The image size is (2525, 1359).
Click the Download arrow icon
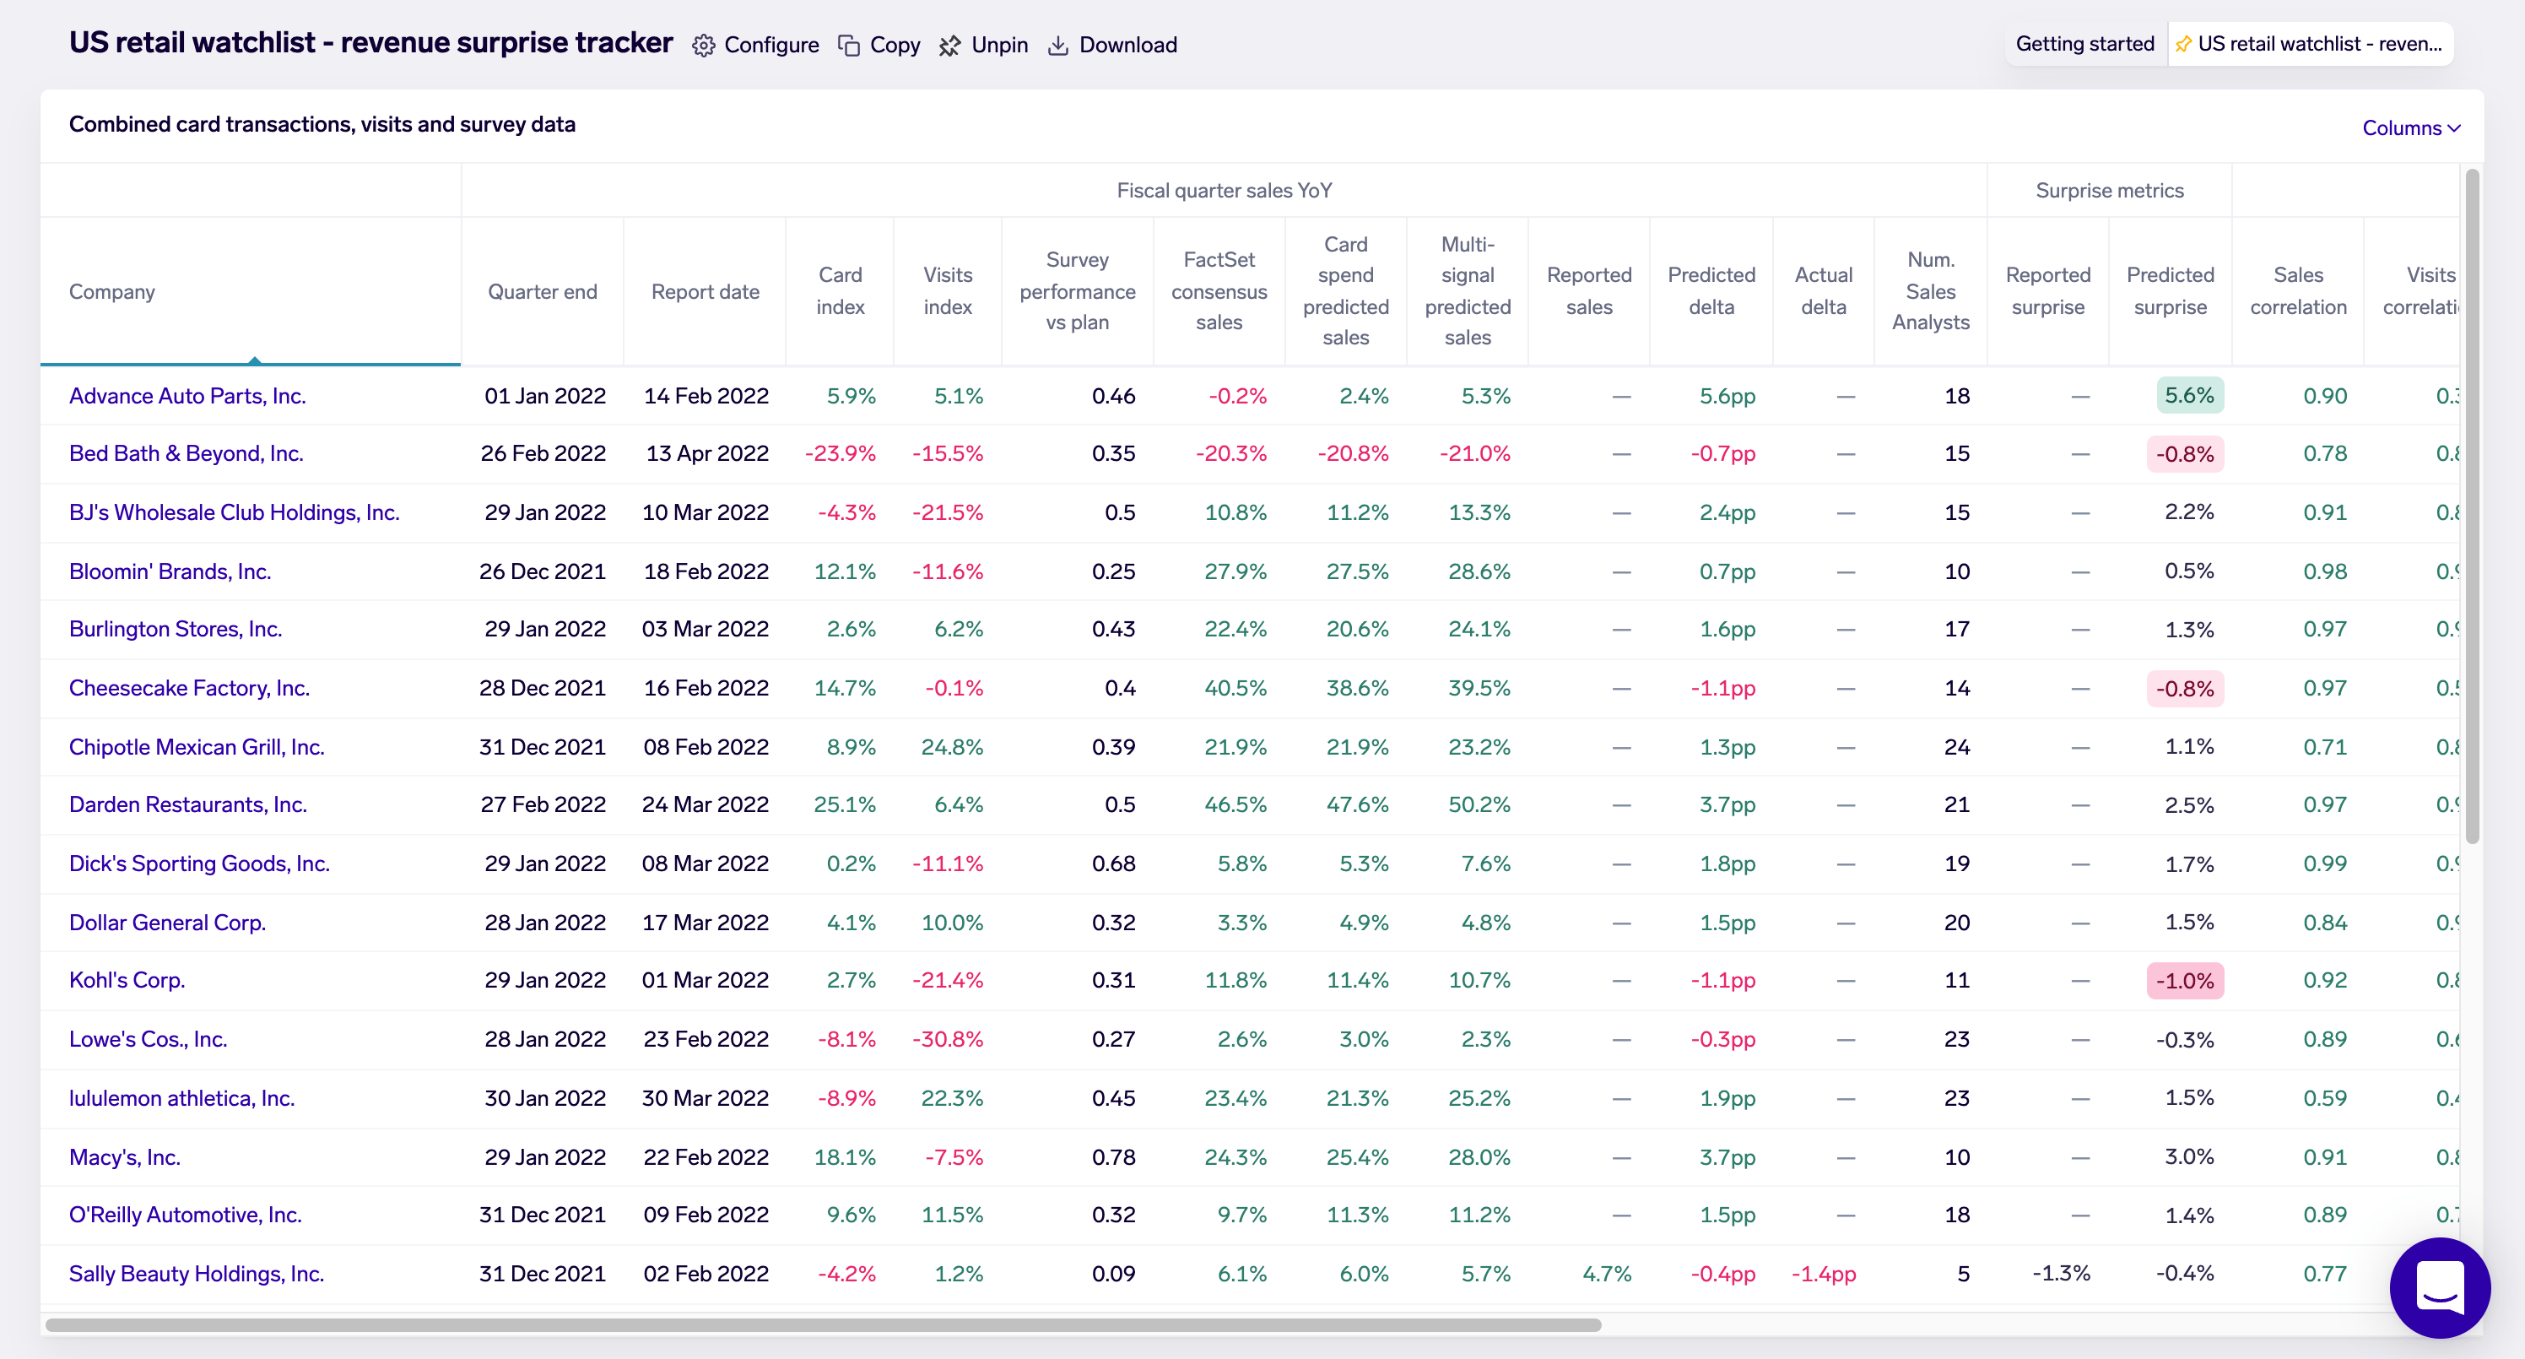(x=1057, y=46)
